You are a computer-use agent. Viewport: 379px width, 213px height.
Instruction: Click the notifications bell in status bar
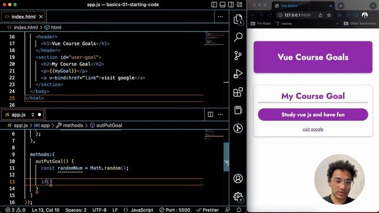tap(239, 210)
